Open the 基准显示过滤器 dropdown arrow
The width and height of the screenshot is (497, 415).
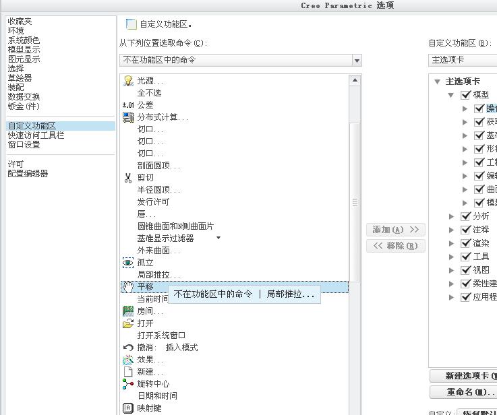pyautogui.click(x=218, y=238)
